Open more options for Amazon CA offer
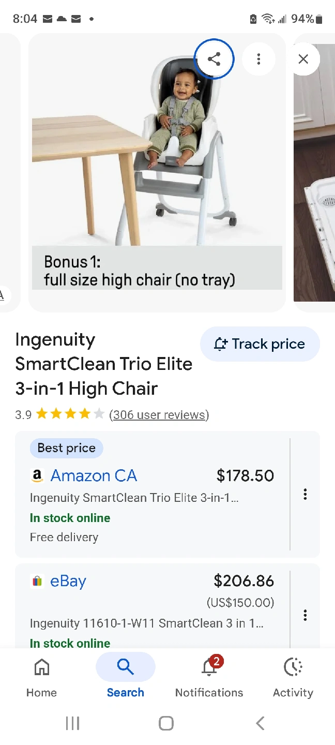This screenshot has width=335, height=745. [305, 494]
